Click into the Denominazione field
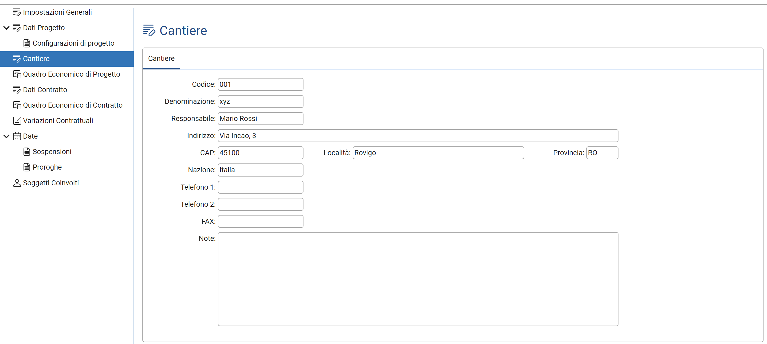767x344 pixels. point(260,101)
